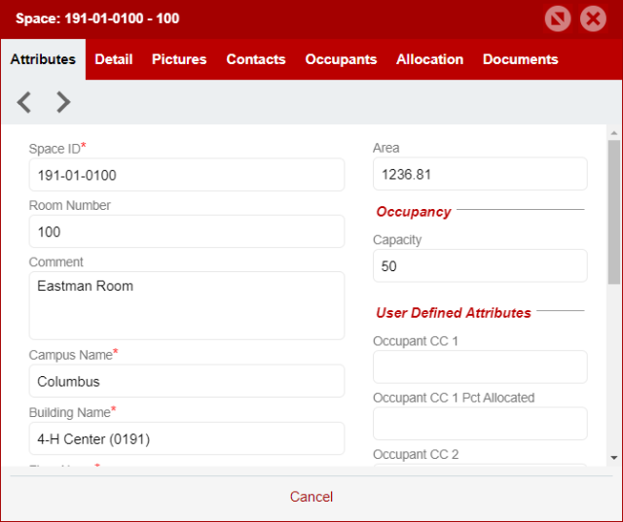623x522 pixels.
Task: Click the Area value field
Action: point(480,174)
